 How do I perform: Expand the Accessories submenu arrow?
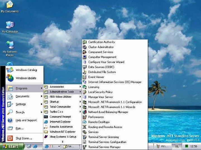[80, 87]
